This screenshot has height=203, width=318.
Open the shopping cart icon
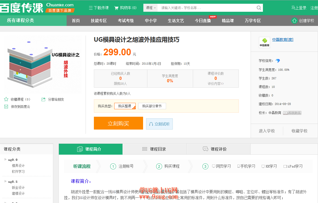tap(116, 8)
